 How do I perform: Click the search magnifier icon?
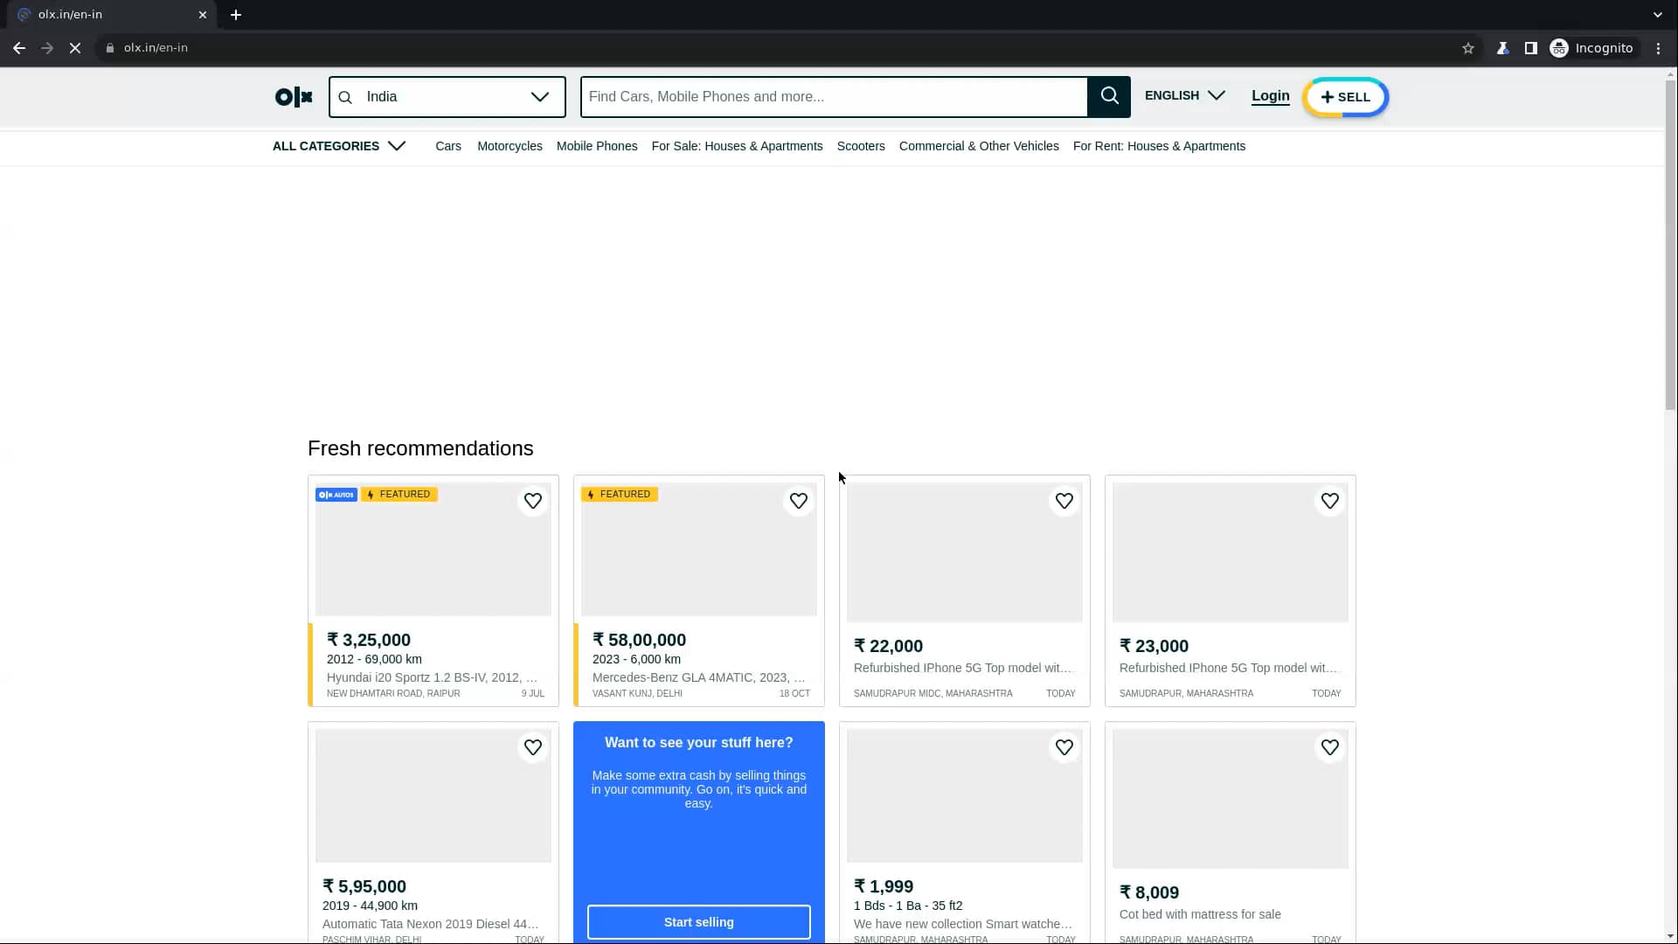pyautogui.click(x=1108, y=96)
